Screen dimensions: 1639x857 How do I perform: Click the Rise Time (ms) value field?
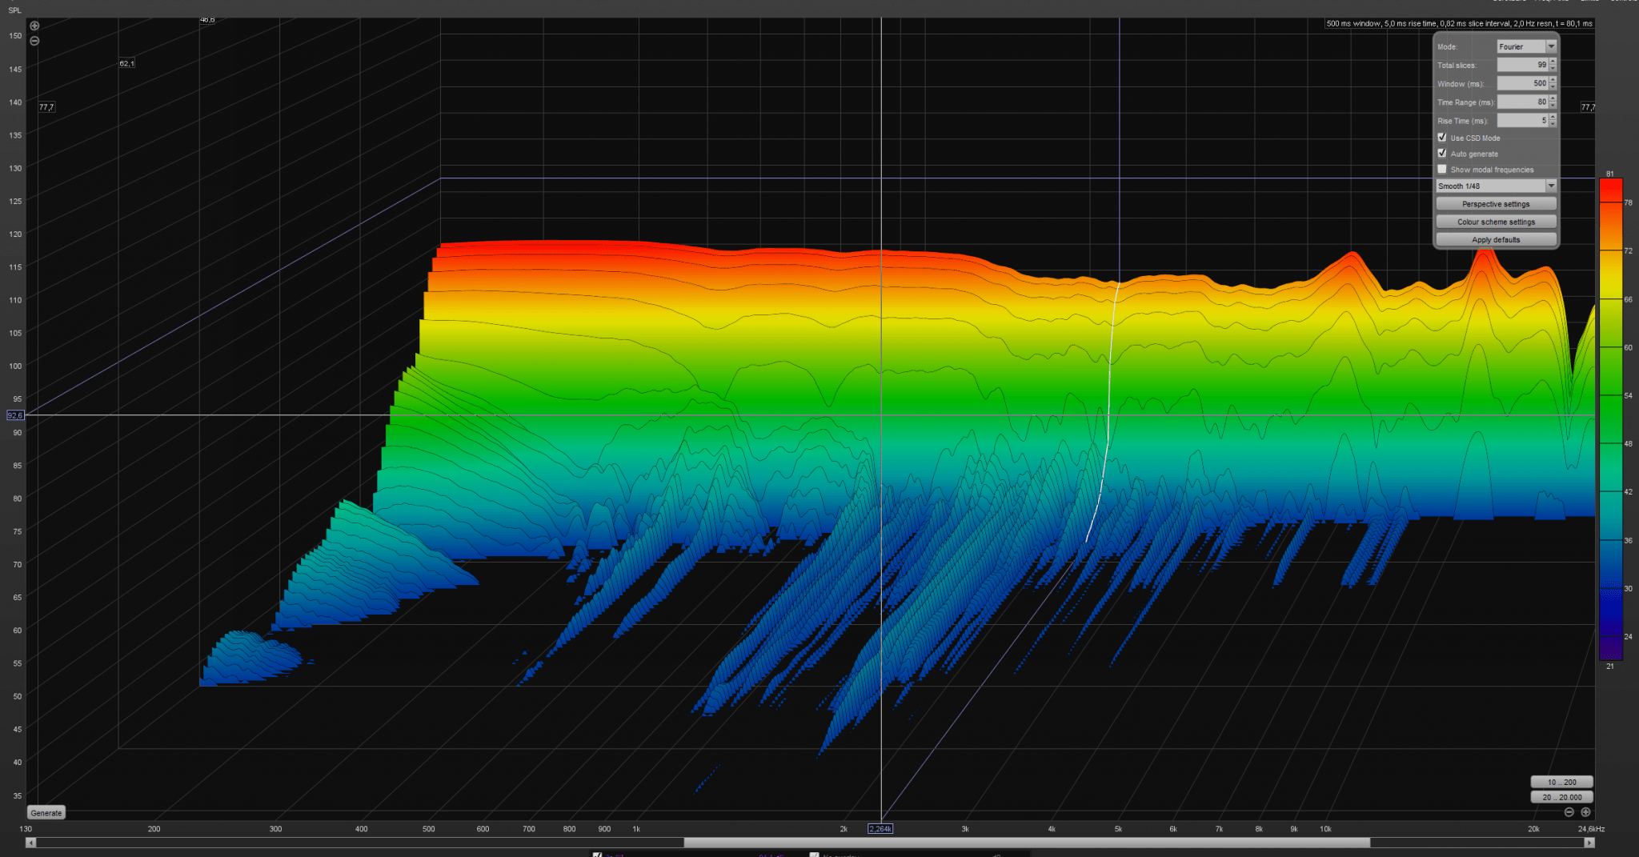click(1523, 120)
